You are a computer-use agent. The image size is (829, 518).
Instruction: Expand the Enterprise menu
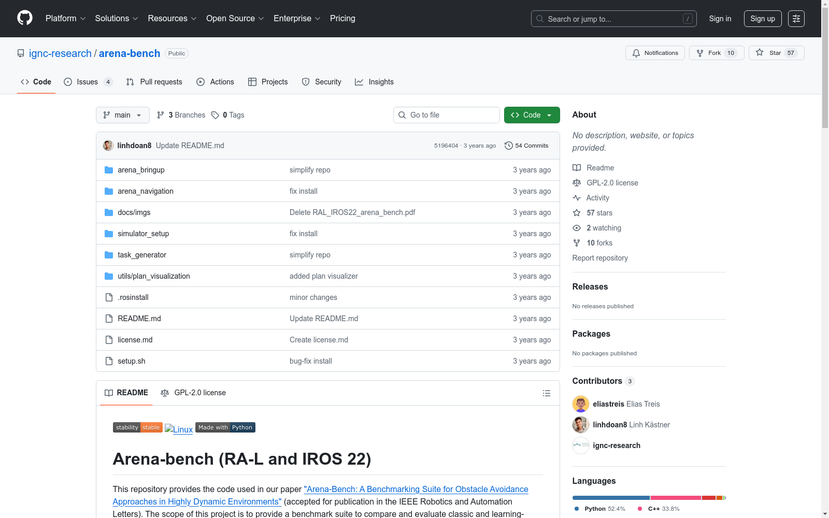click(x=297, y=19)
